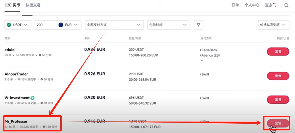Click the filter funnel icon
The height and width of the screenshot is (133, 295).
(198, 25)
